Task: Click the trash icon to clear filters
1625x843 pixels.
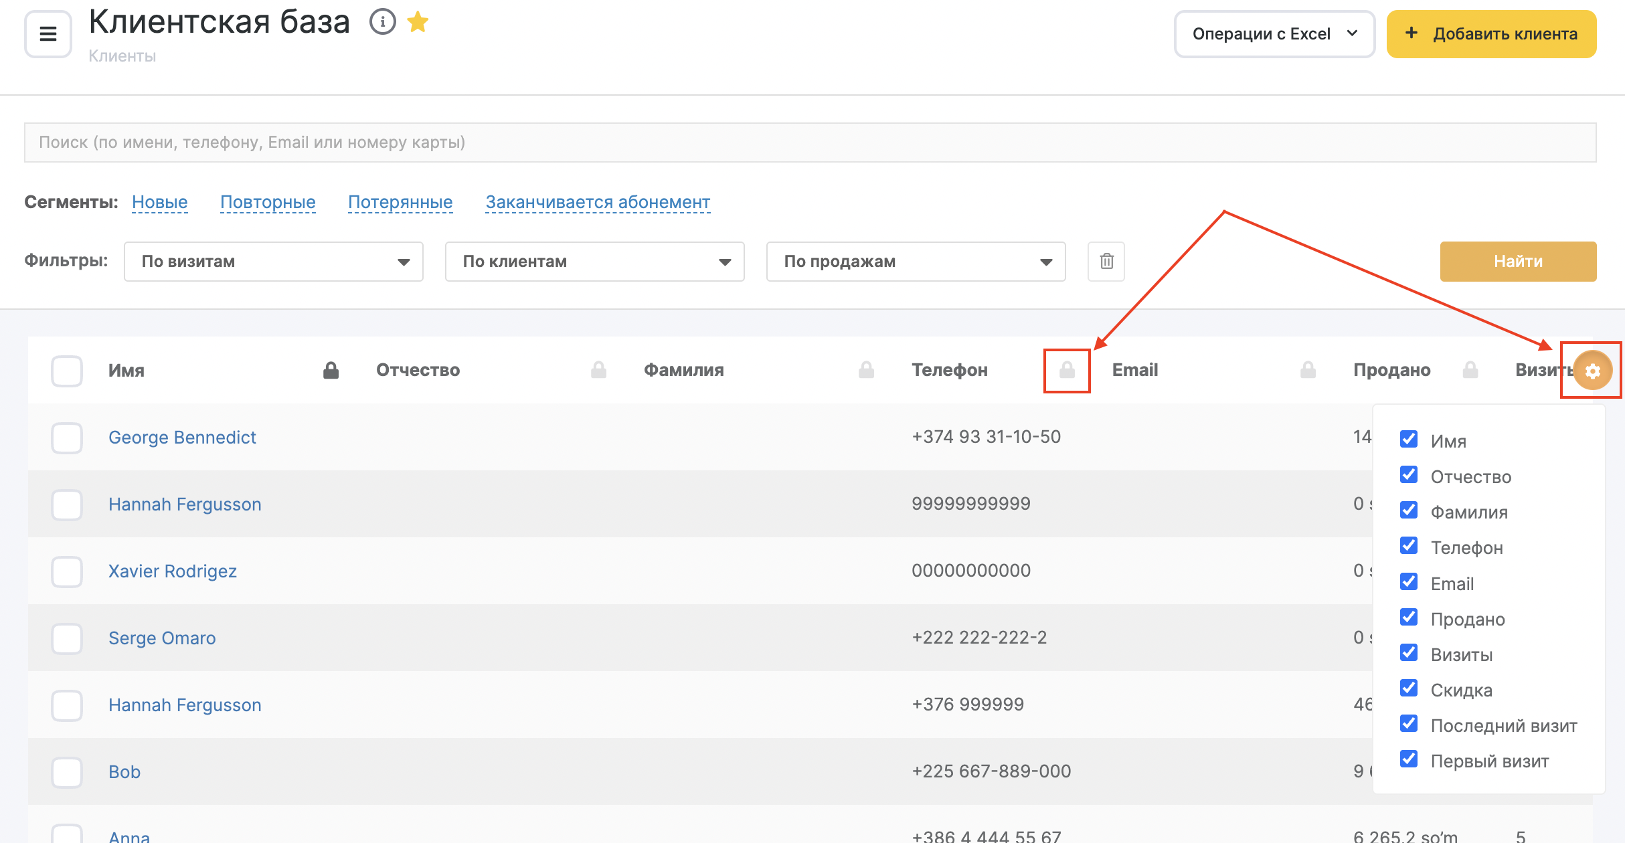Action: tap(1106, 262)
